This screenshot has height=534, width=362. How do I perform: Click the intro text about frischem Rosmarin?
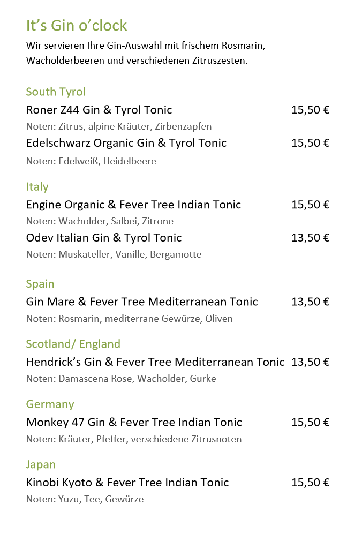[146, 46]
